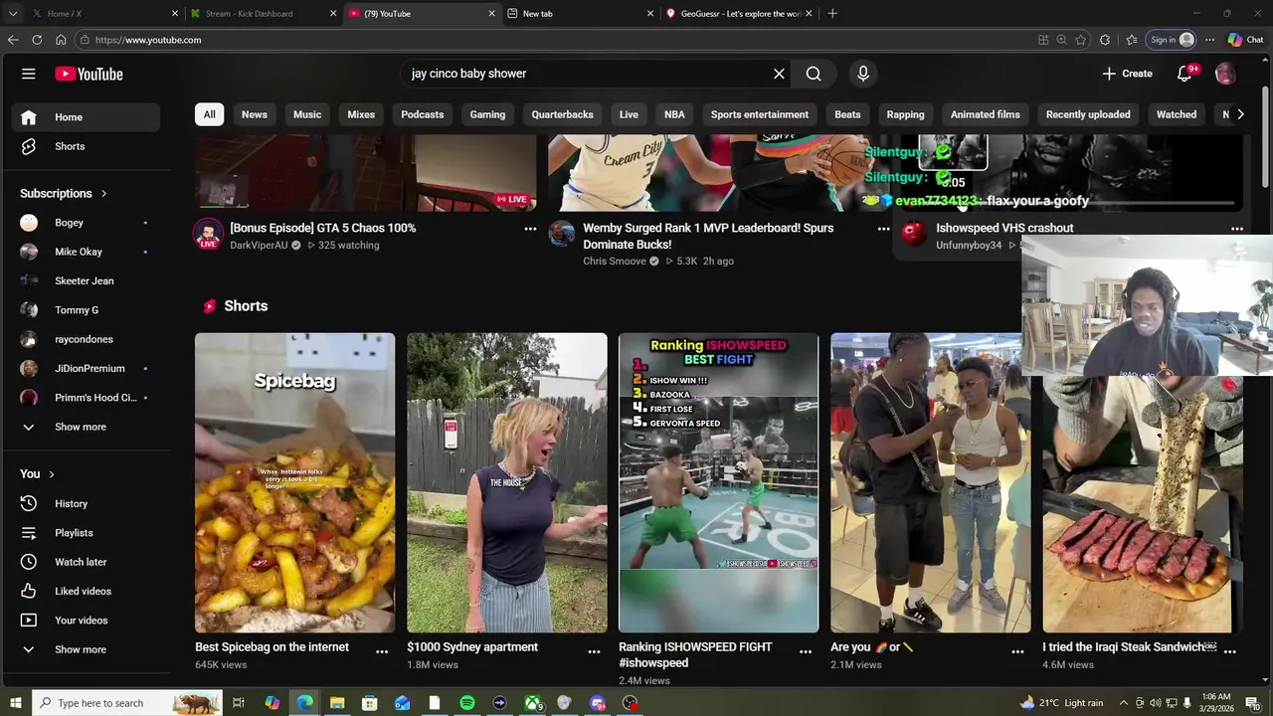The image size is (1273, 716).
Task: Go to the YouTube logo home link
Action: (x=90, y=74)
